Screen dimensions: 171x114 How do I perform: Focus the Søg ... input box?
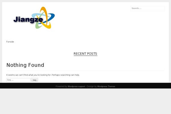point(18,80)
